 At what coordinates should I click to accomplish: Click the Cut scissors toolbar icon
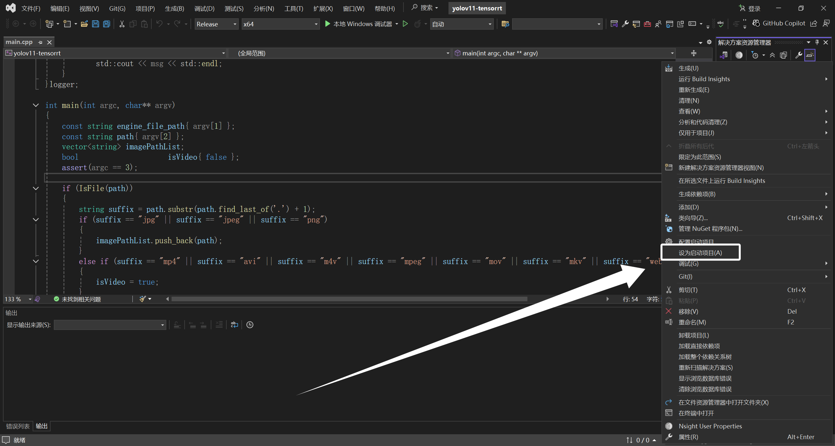[x=122, y=24]
